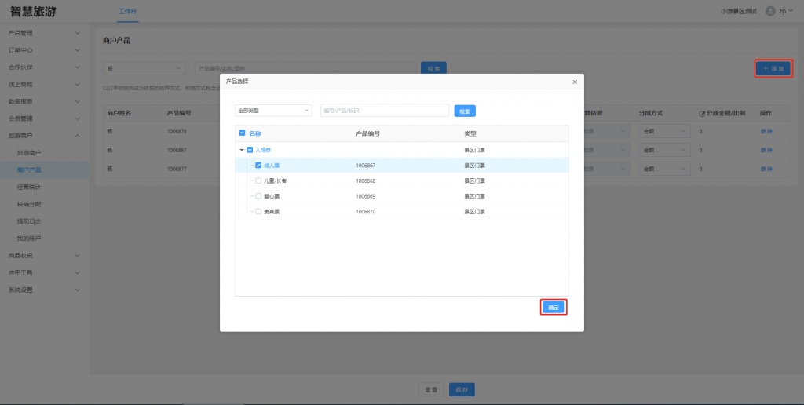The width and height of the screenshot is (804, 405).
Task: Switch to the 工作台 tab
Action: click(127, 12)
